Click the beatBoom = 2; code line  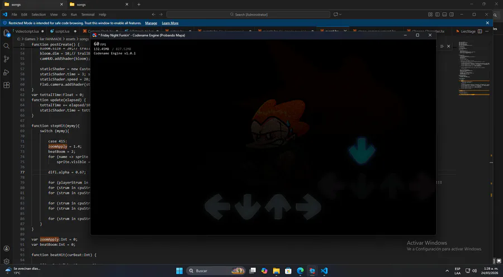point(61,151)
